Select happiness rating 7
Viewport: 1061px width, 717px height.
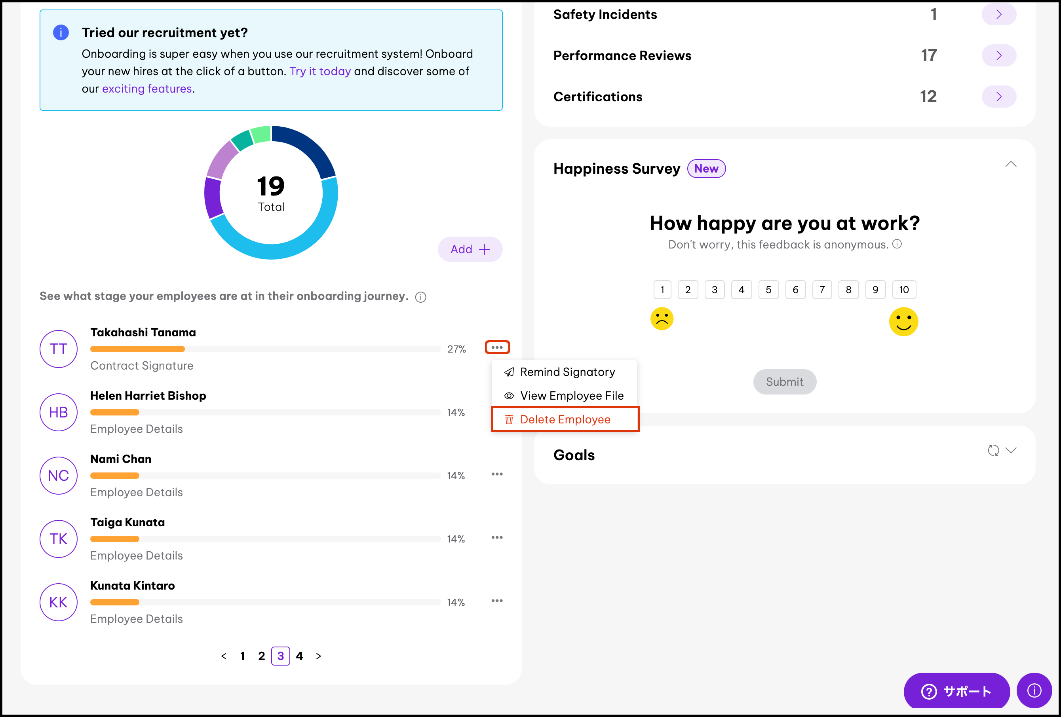pos(822,290)
